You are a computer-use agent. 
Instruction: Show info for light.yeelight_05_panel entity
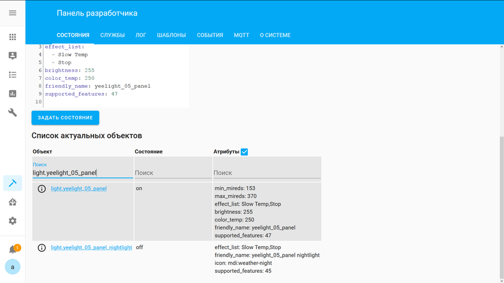(x=41, y=188)
